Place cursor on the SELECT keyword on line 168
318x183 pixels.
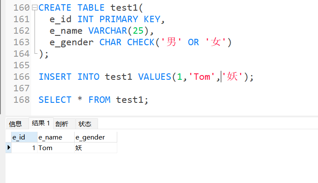coord(55,100)
